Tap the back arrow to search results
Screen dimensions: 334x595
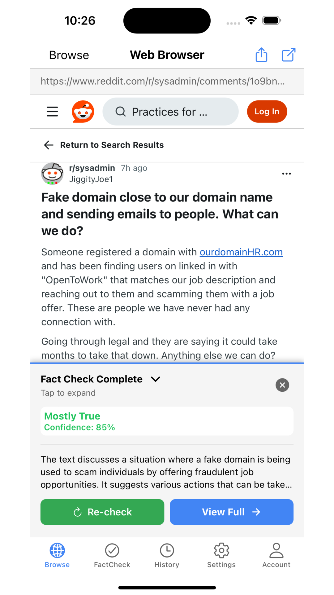coord(49,145)
